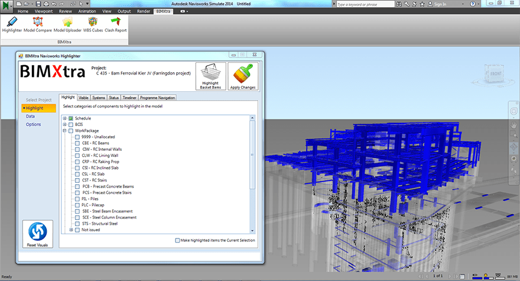Switch to the Visible tab in Highlighter
The height and width of the screenshot is (281, 520).
point(83,98)
